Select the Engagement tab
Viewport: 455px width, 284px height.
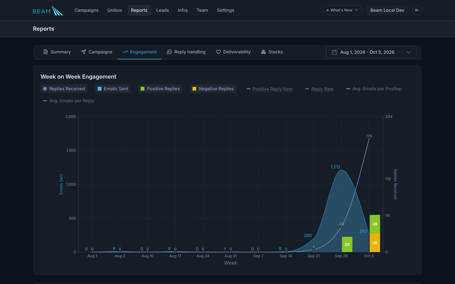[x=140, y=52]
